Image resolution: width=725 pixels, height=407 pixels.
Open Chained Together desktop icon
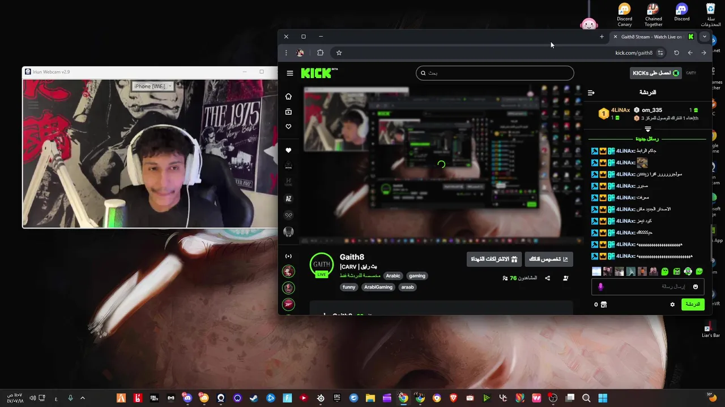click(653, 15)
